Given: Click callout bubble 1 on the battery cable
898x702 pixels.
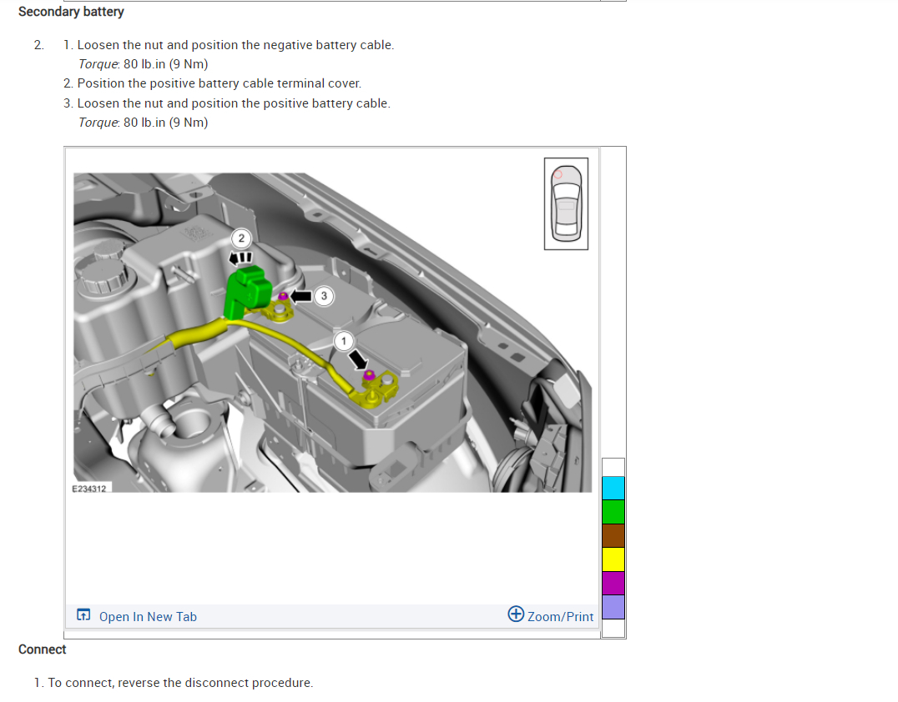Looking at the screenshot, I should tap(344, 342).
